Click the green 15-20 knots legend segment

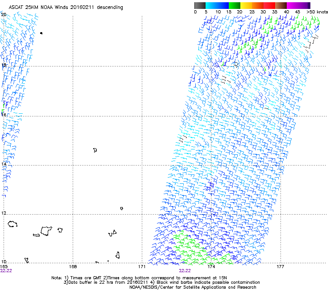234,5
